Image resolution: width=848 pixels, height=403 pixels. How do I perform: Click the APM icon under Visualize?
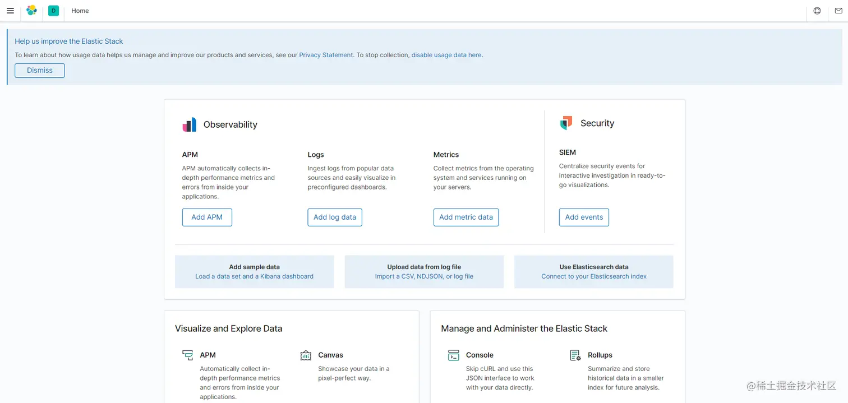click(x=187, y=355)
